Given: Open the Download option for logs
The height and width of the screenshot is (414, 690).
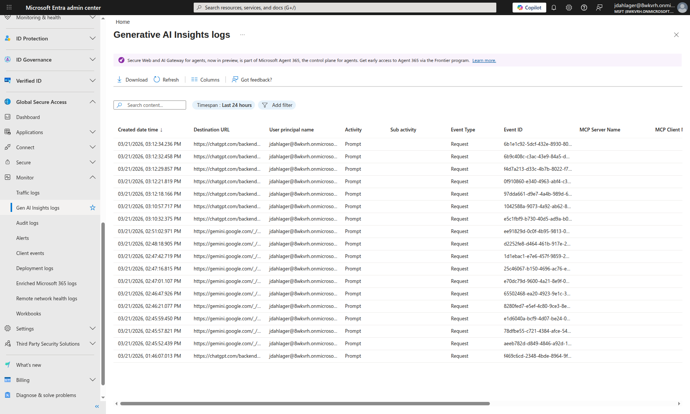Looking at the screenshot, I should pyautogui.click(x=132, y=79).
